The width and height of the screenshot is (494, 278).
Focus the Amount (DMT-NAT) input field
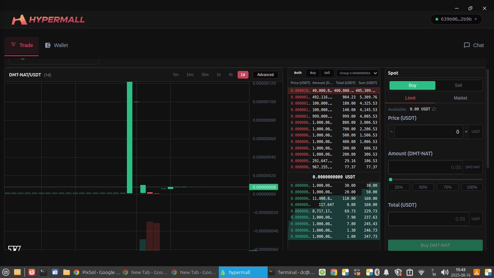(426, 167)
